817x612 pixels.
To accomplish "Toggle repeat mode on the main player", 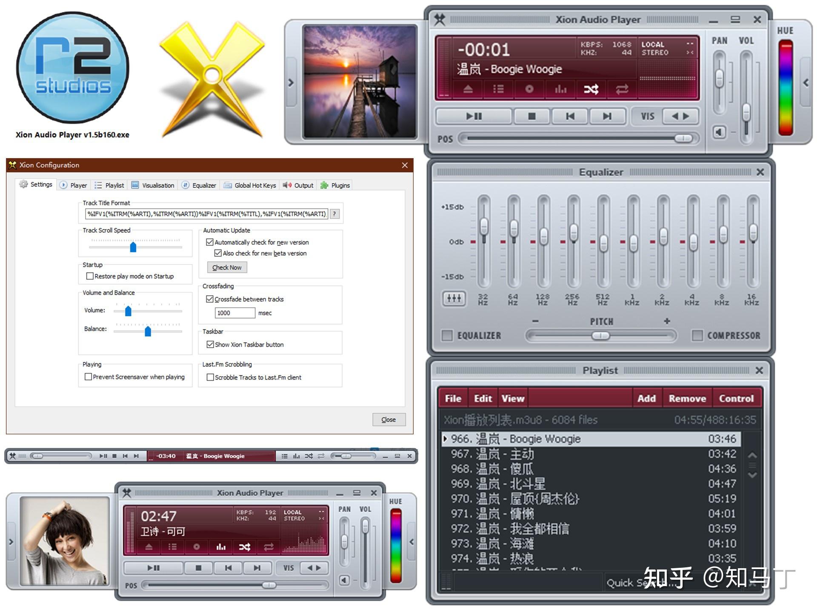I will coord(621,89).
